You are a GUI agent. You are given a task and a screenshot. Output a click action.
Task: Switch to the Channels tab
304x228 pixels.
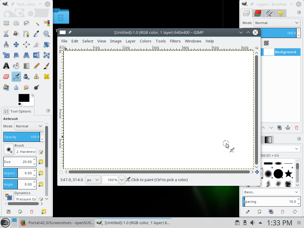(x=257, y=13)
